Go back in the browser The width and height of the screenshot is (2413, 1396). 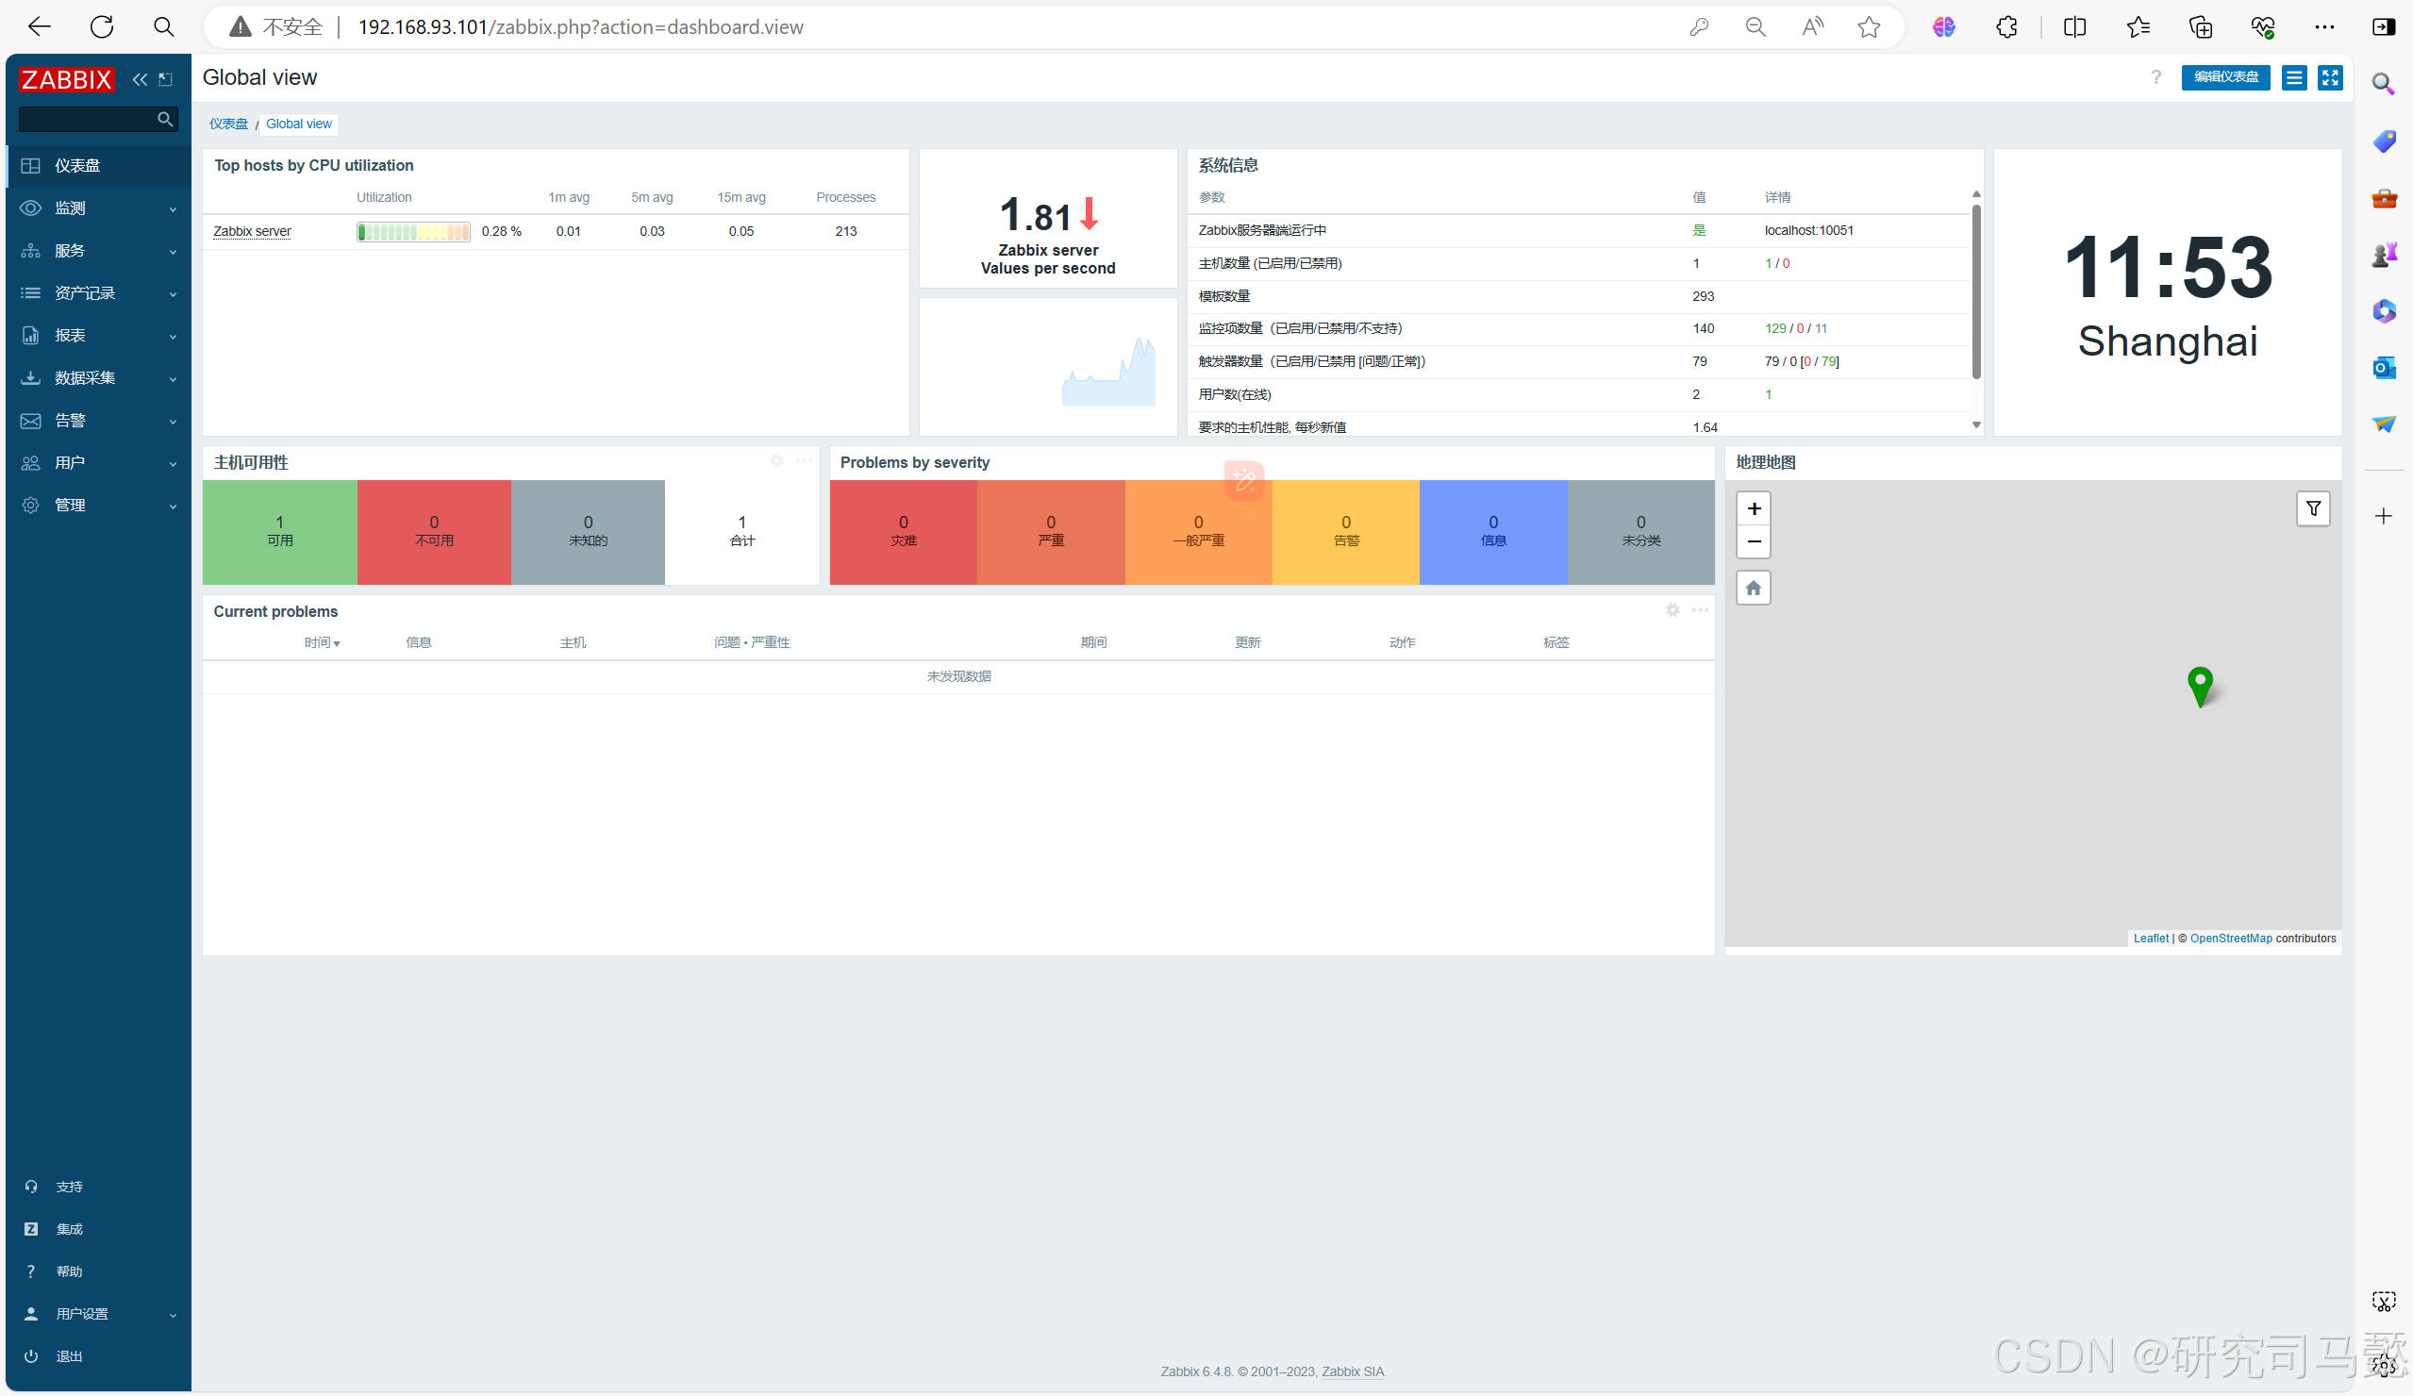click(x=40, y=26)
